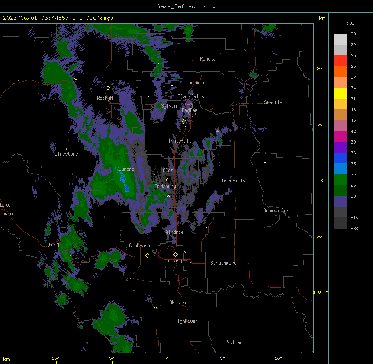Click the RedDeer city label

pos(190,110)
